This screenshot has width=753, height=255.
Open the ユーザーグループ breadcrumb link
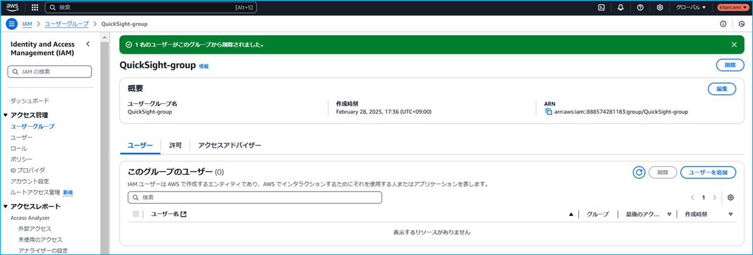point(66,24)
